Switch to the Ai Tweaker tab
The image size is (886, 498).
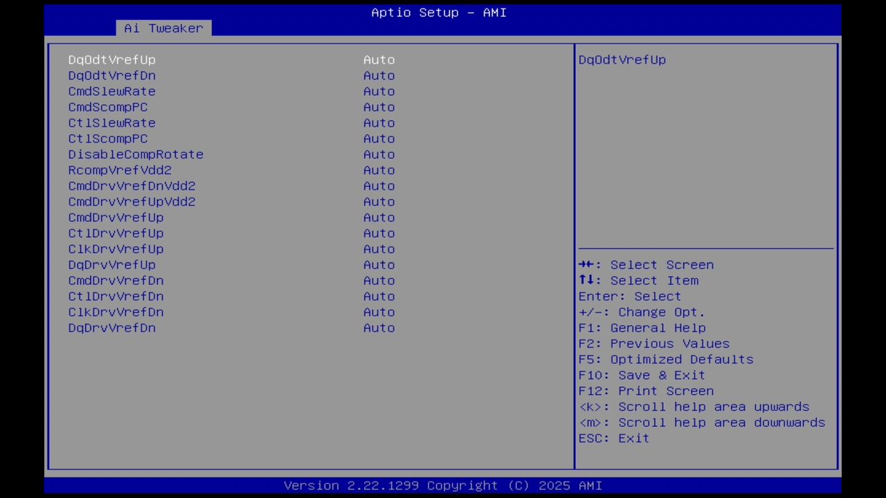[x=163, y=28]
